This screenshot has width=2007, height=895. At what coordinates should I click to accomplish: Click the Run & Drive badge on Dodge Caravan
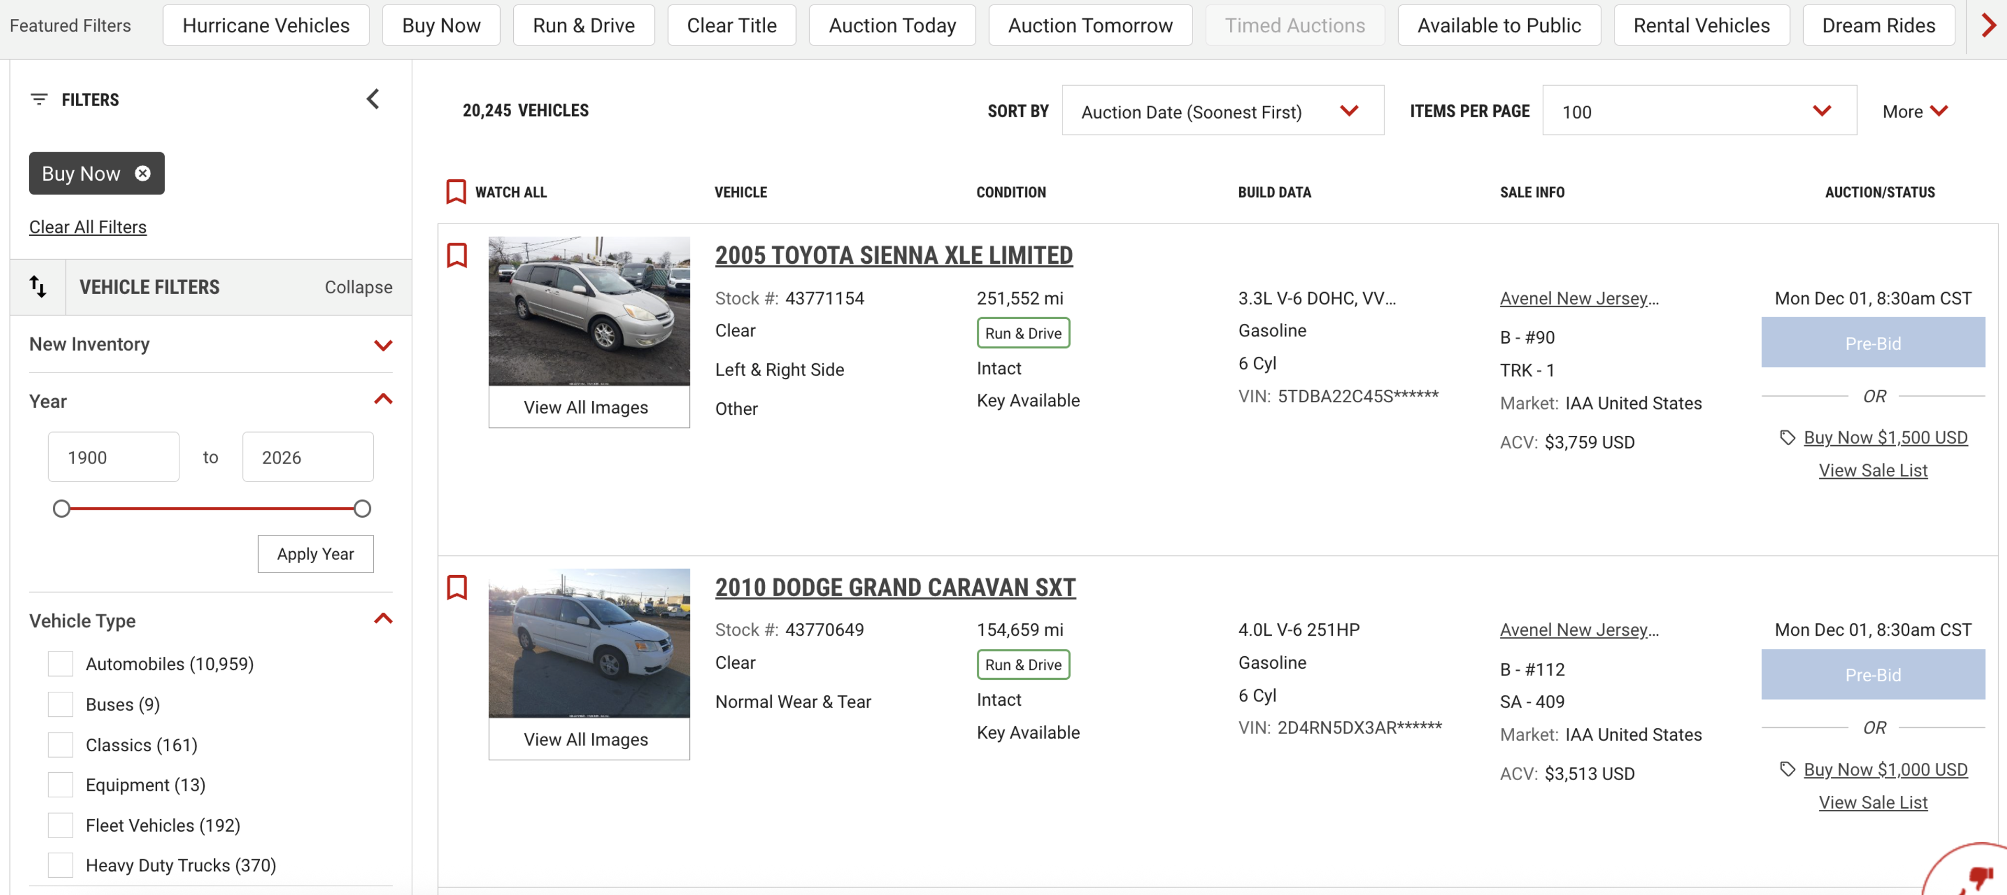point(1023,665)
